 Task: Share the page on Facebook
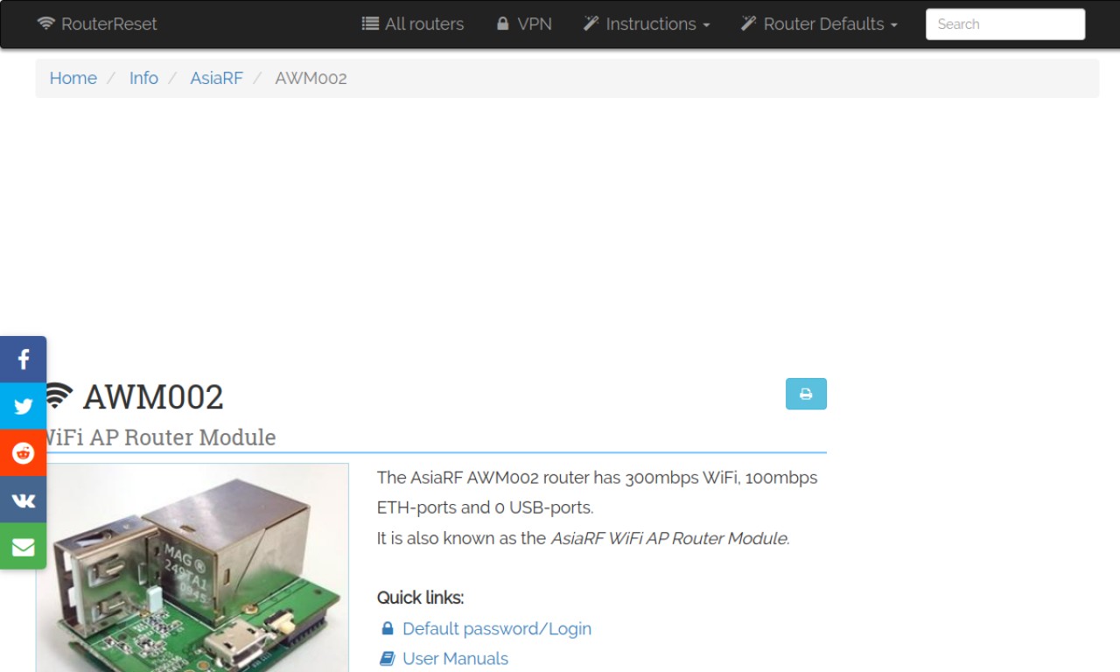(x=23, y=360)
